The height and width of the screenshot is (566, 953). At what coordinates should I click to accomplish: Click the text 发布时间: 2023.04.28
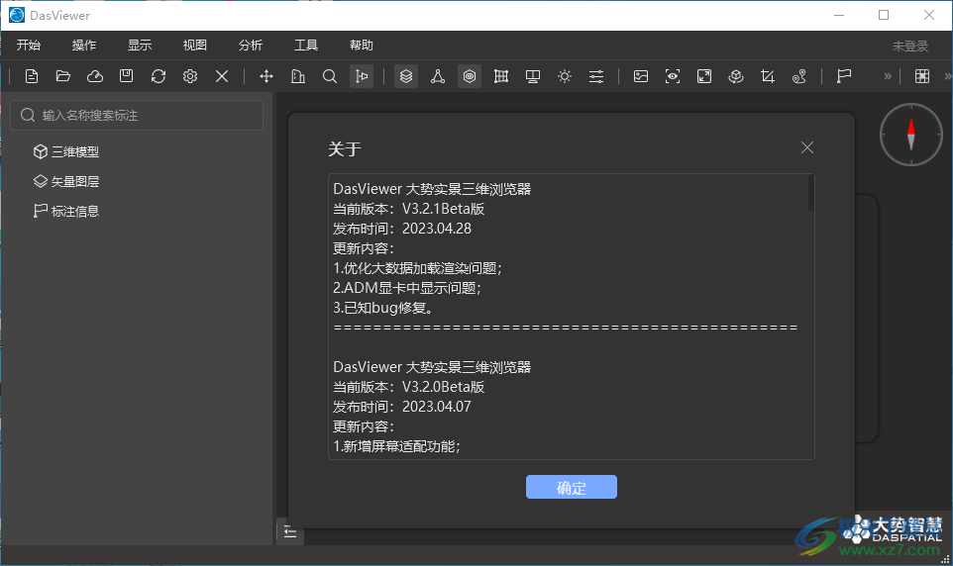(x=402, y=229)
